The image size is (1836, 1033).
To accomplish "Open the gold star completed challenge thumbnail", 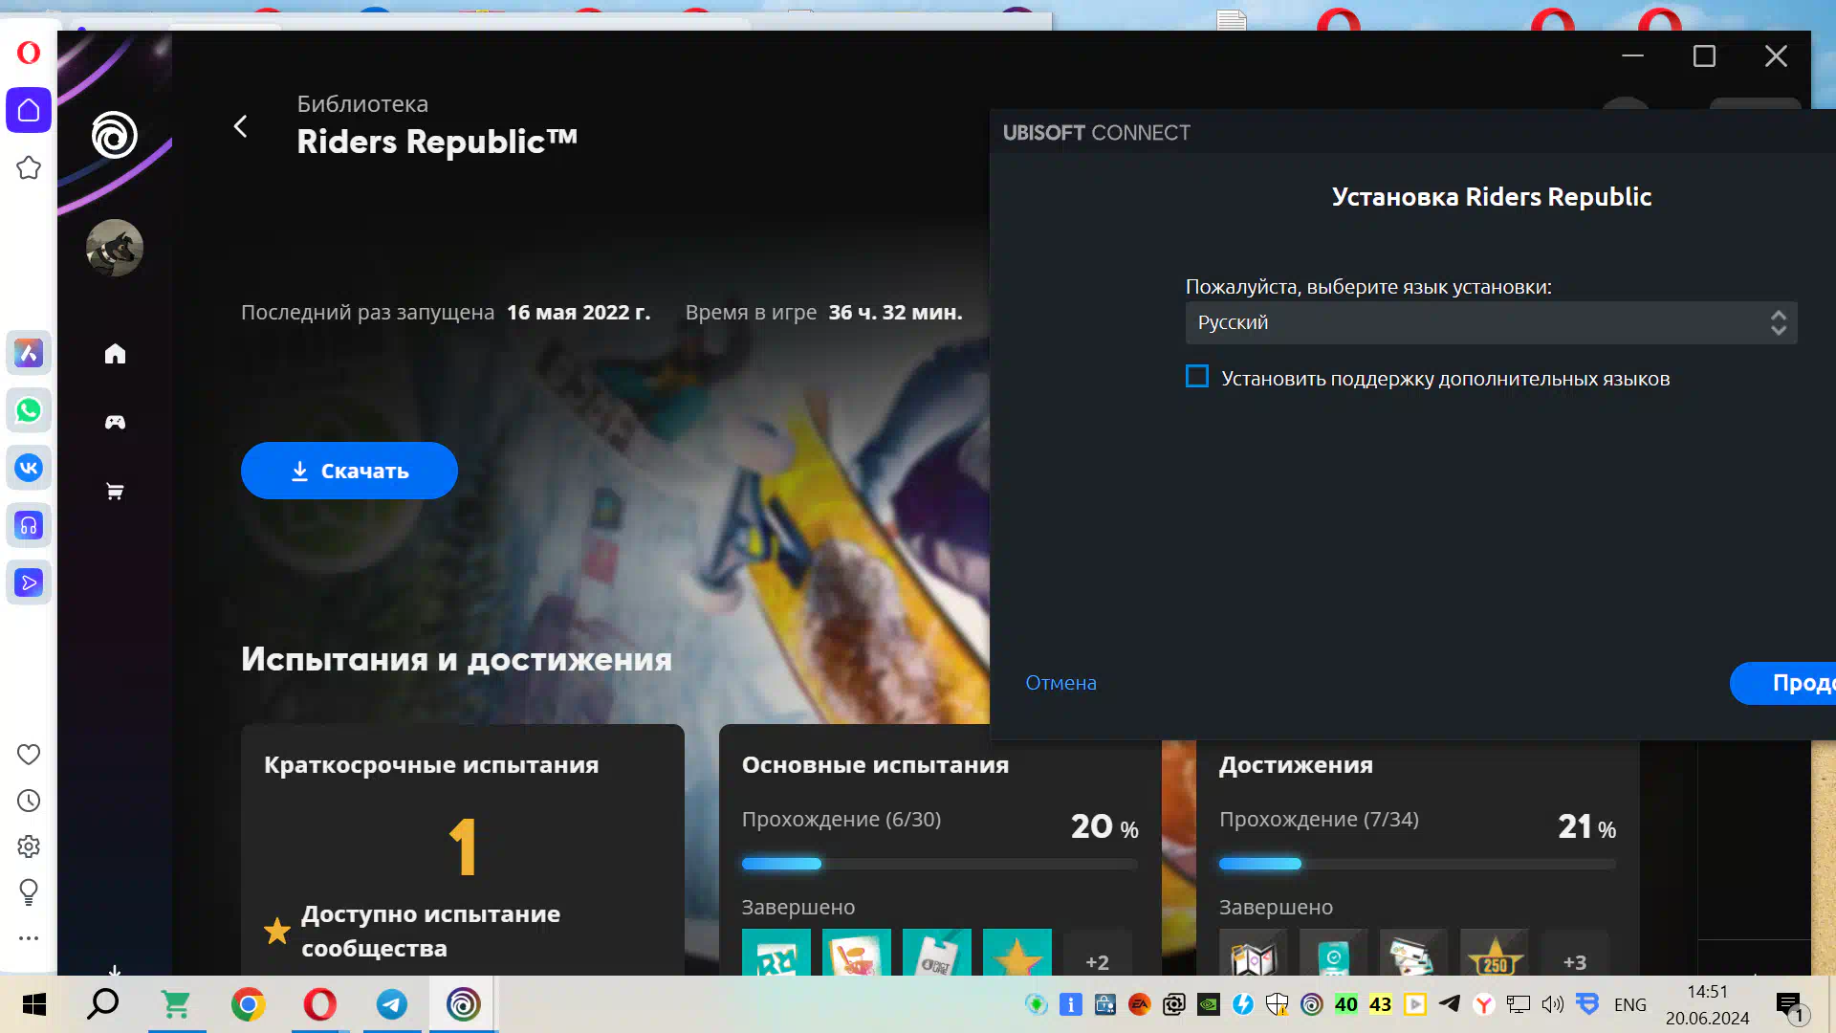I will [x=1016, y=954].
